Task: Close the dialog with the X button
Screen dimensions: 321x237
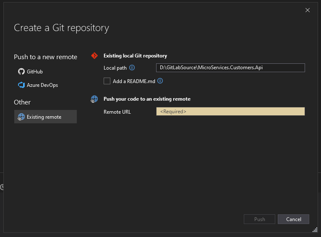Action: point(308,10)
